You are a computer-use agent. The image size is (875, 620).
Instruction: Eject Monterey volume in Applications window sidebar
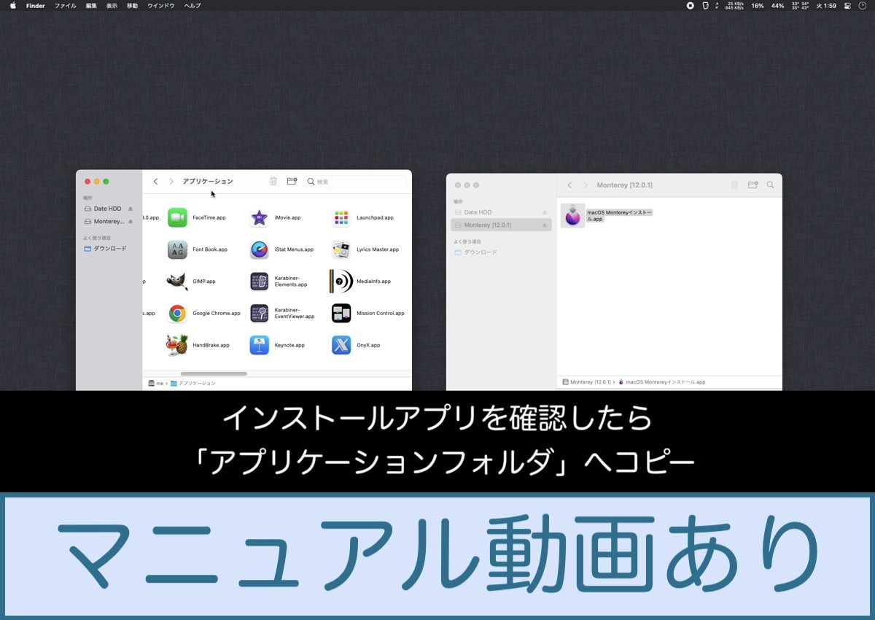(x=131, y=221)
